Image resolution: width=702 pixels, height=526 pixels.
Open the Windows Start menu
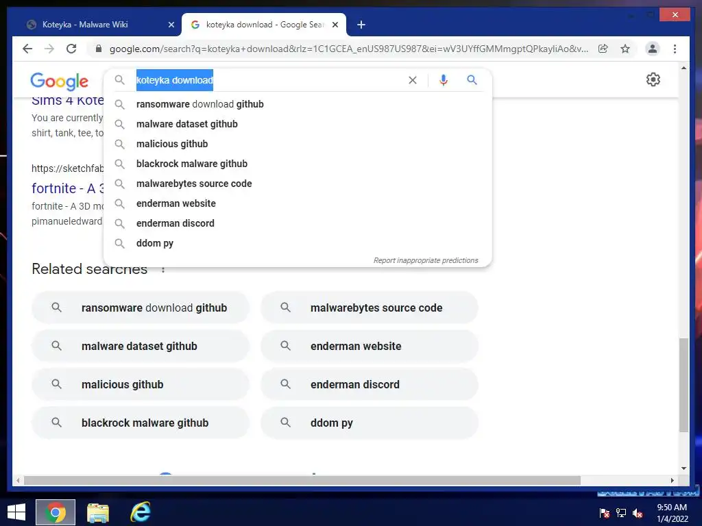(16, 512)
